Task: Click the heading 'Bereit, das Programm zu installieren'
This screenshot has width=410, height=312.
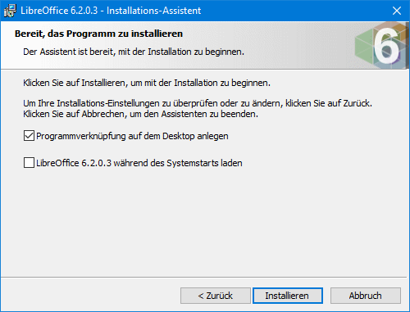Action: (x=98, y=34)
